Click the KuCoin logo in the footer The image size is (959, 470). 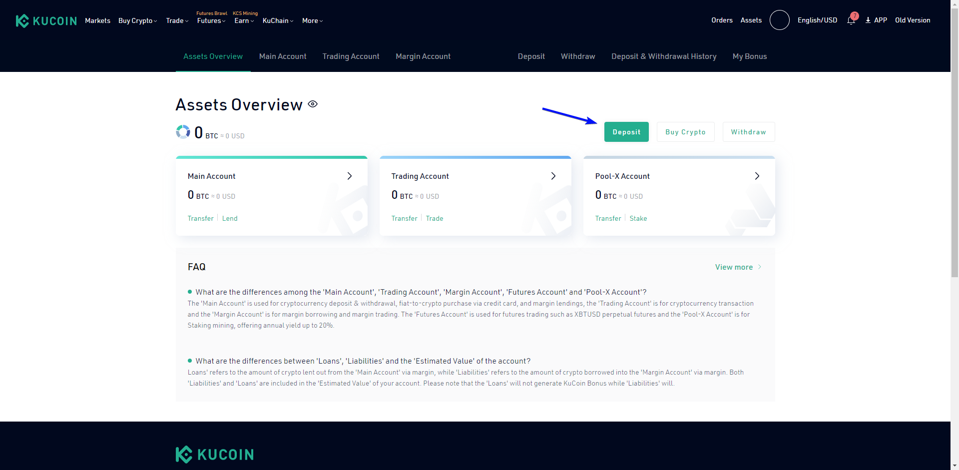[215, 455]
